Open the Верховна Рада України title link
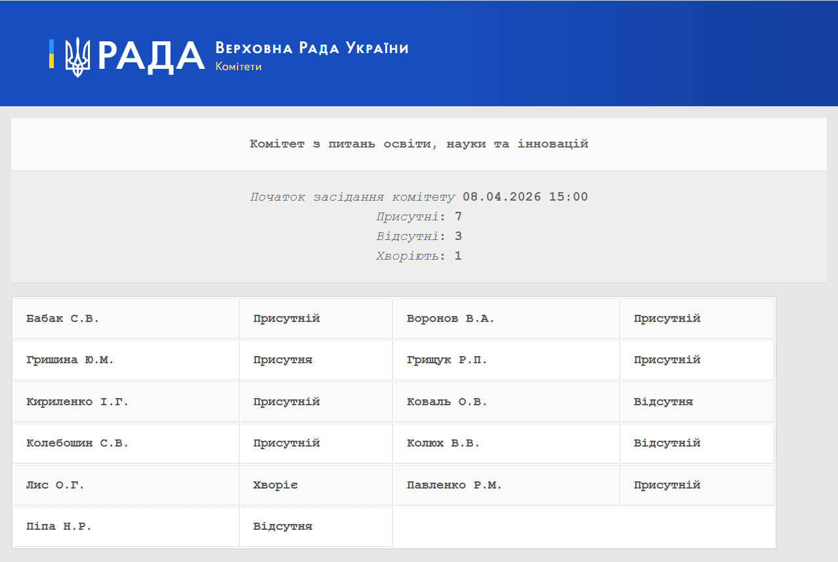 (x=312, y=49)
